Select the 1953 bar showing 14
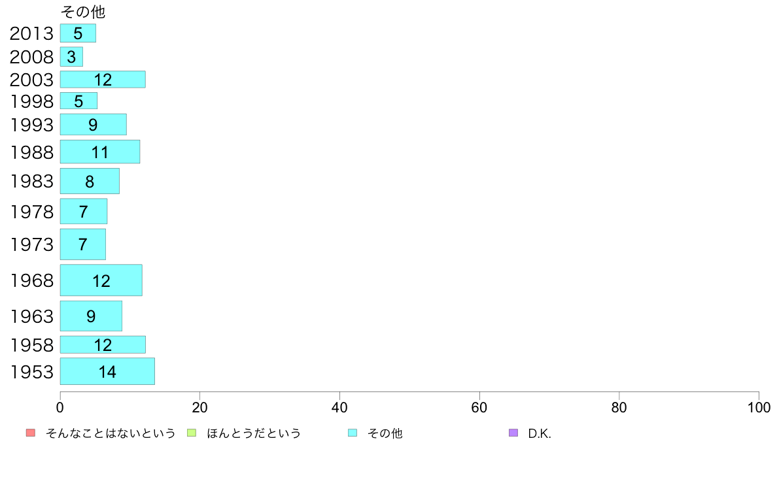This screenshot has height=481, width=777. click(x=107, y=371)
